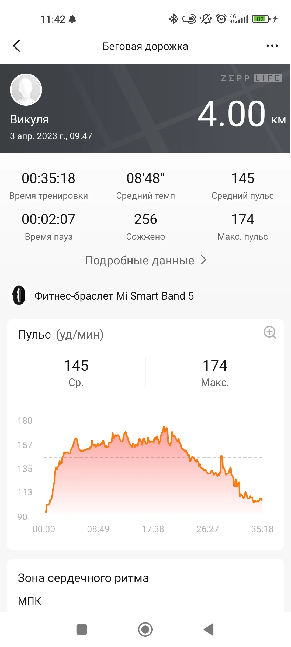Image resolution: width=291 pixels, height=647 pixels.
Task: Tap the profile avatar of Викуля
Action: click(26, 90)
